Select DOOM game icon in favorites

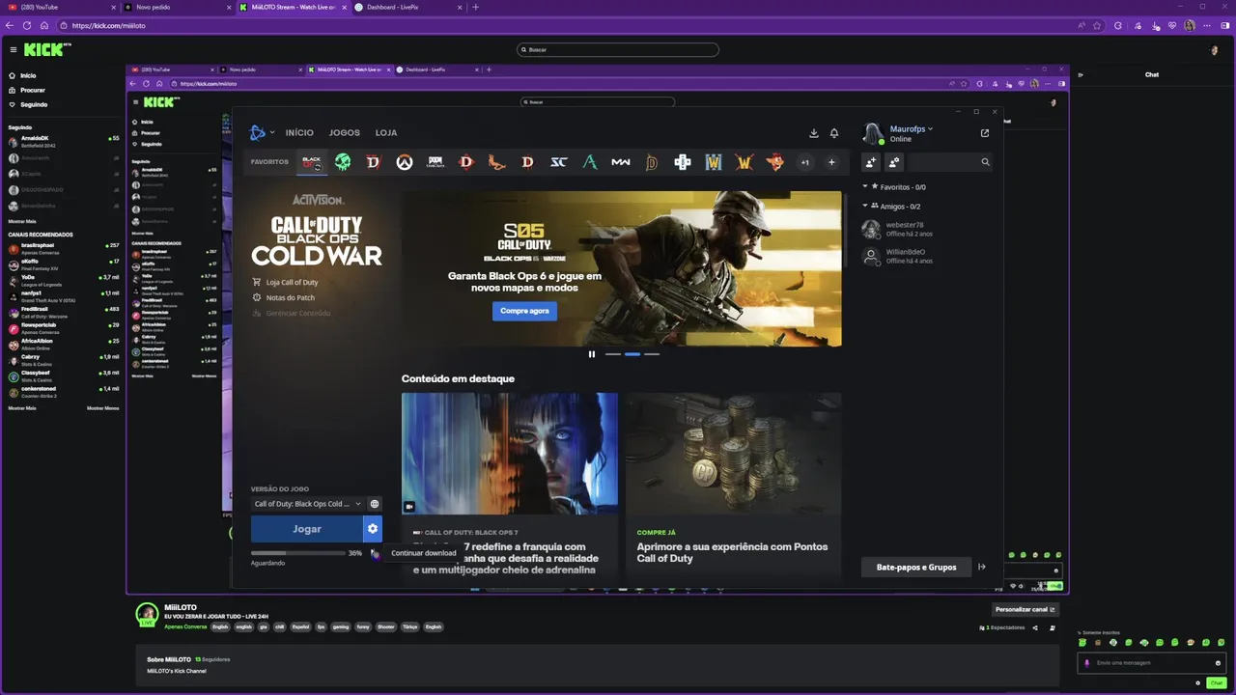(435, 162)
